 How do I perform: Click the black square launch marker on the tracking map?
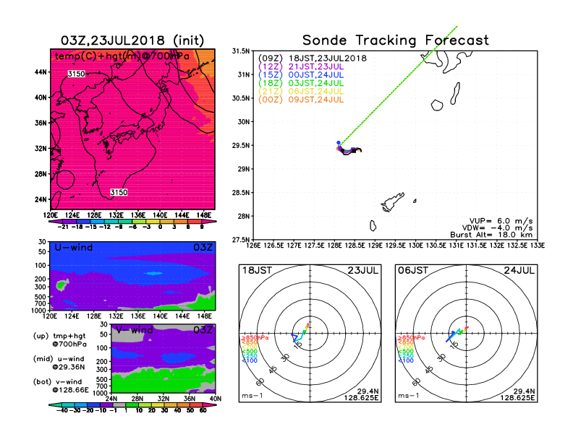pyautogui.click(x=353, y=150)
